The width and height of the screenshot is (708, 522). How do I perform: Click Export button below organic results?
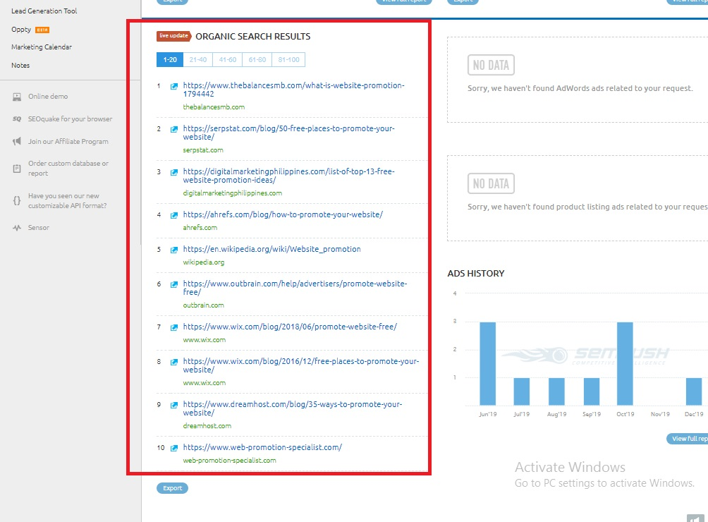click(173, 488)
